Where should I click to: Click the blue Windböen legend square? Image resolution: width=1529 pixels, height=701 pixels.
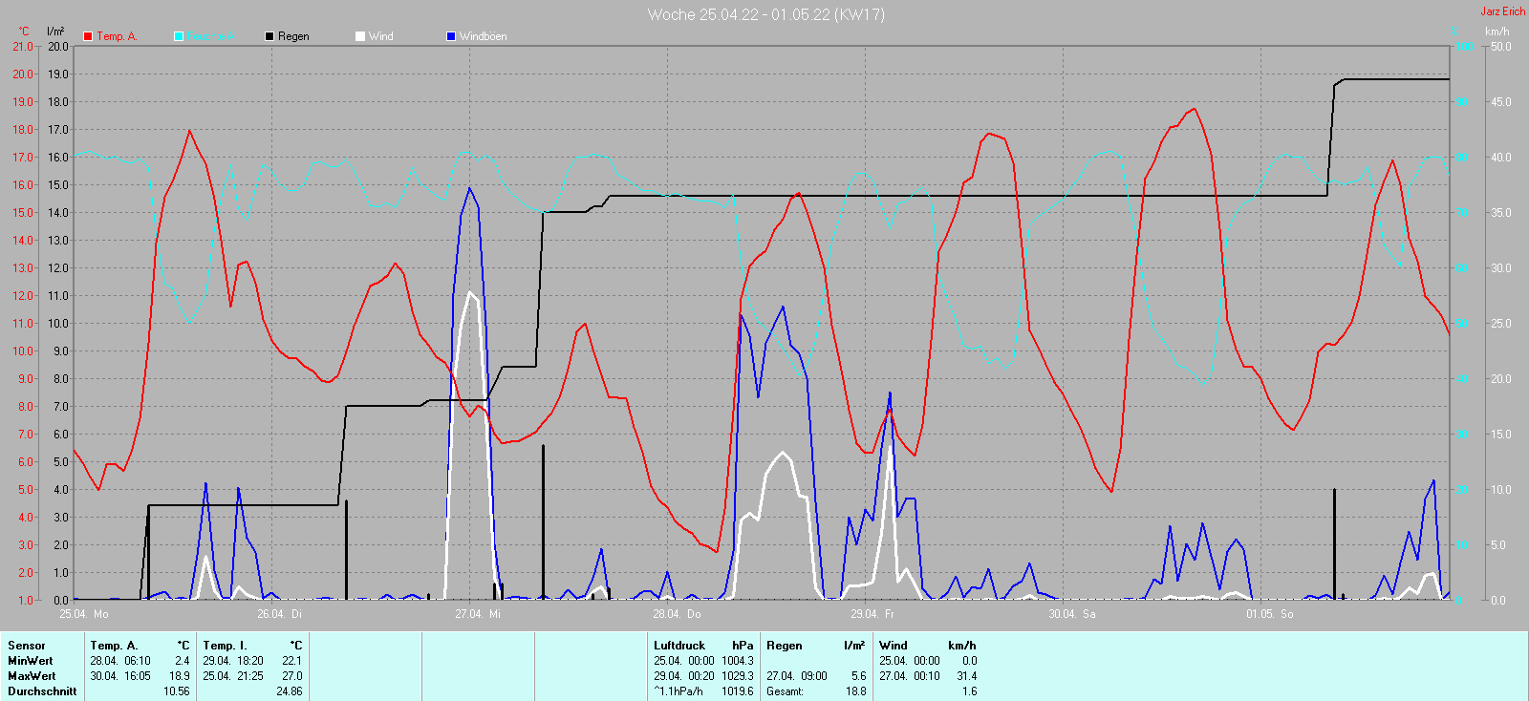tap(451, 36)
